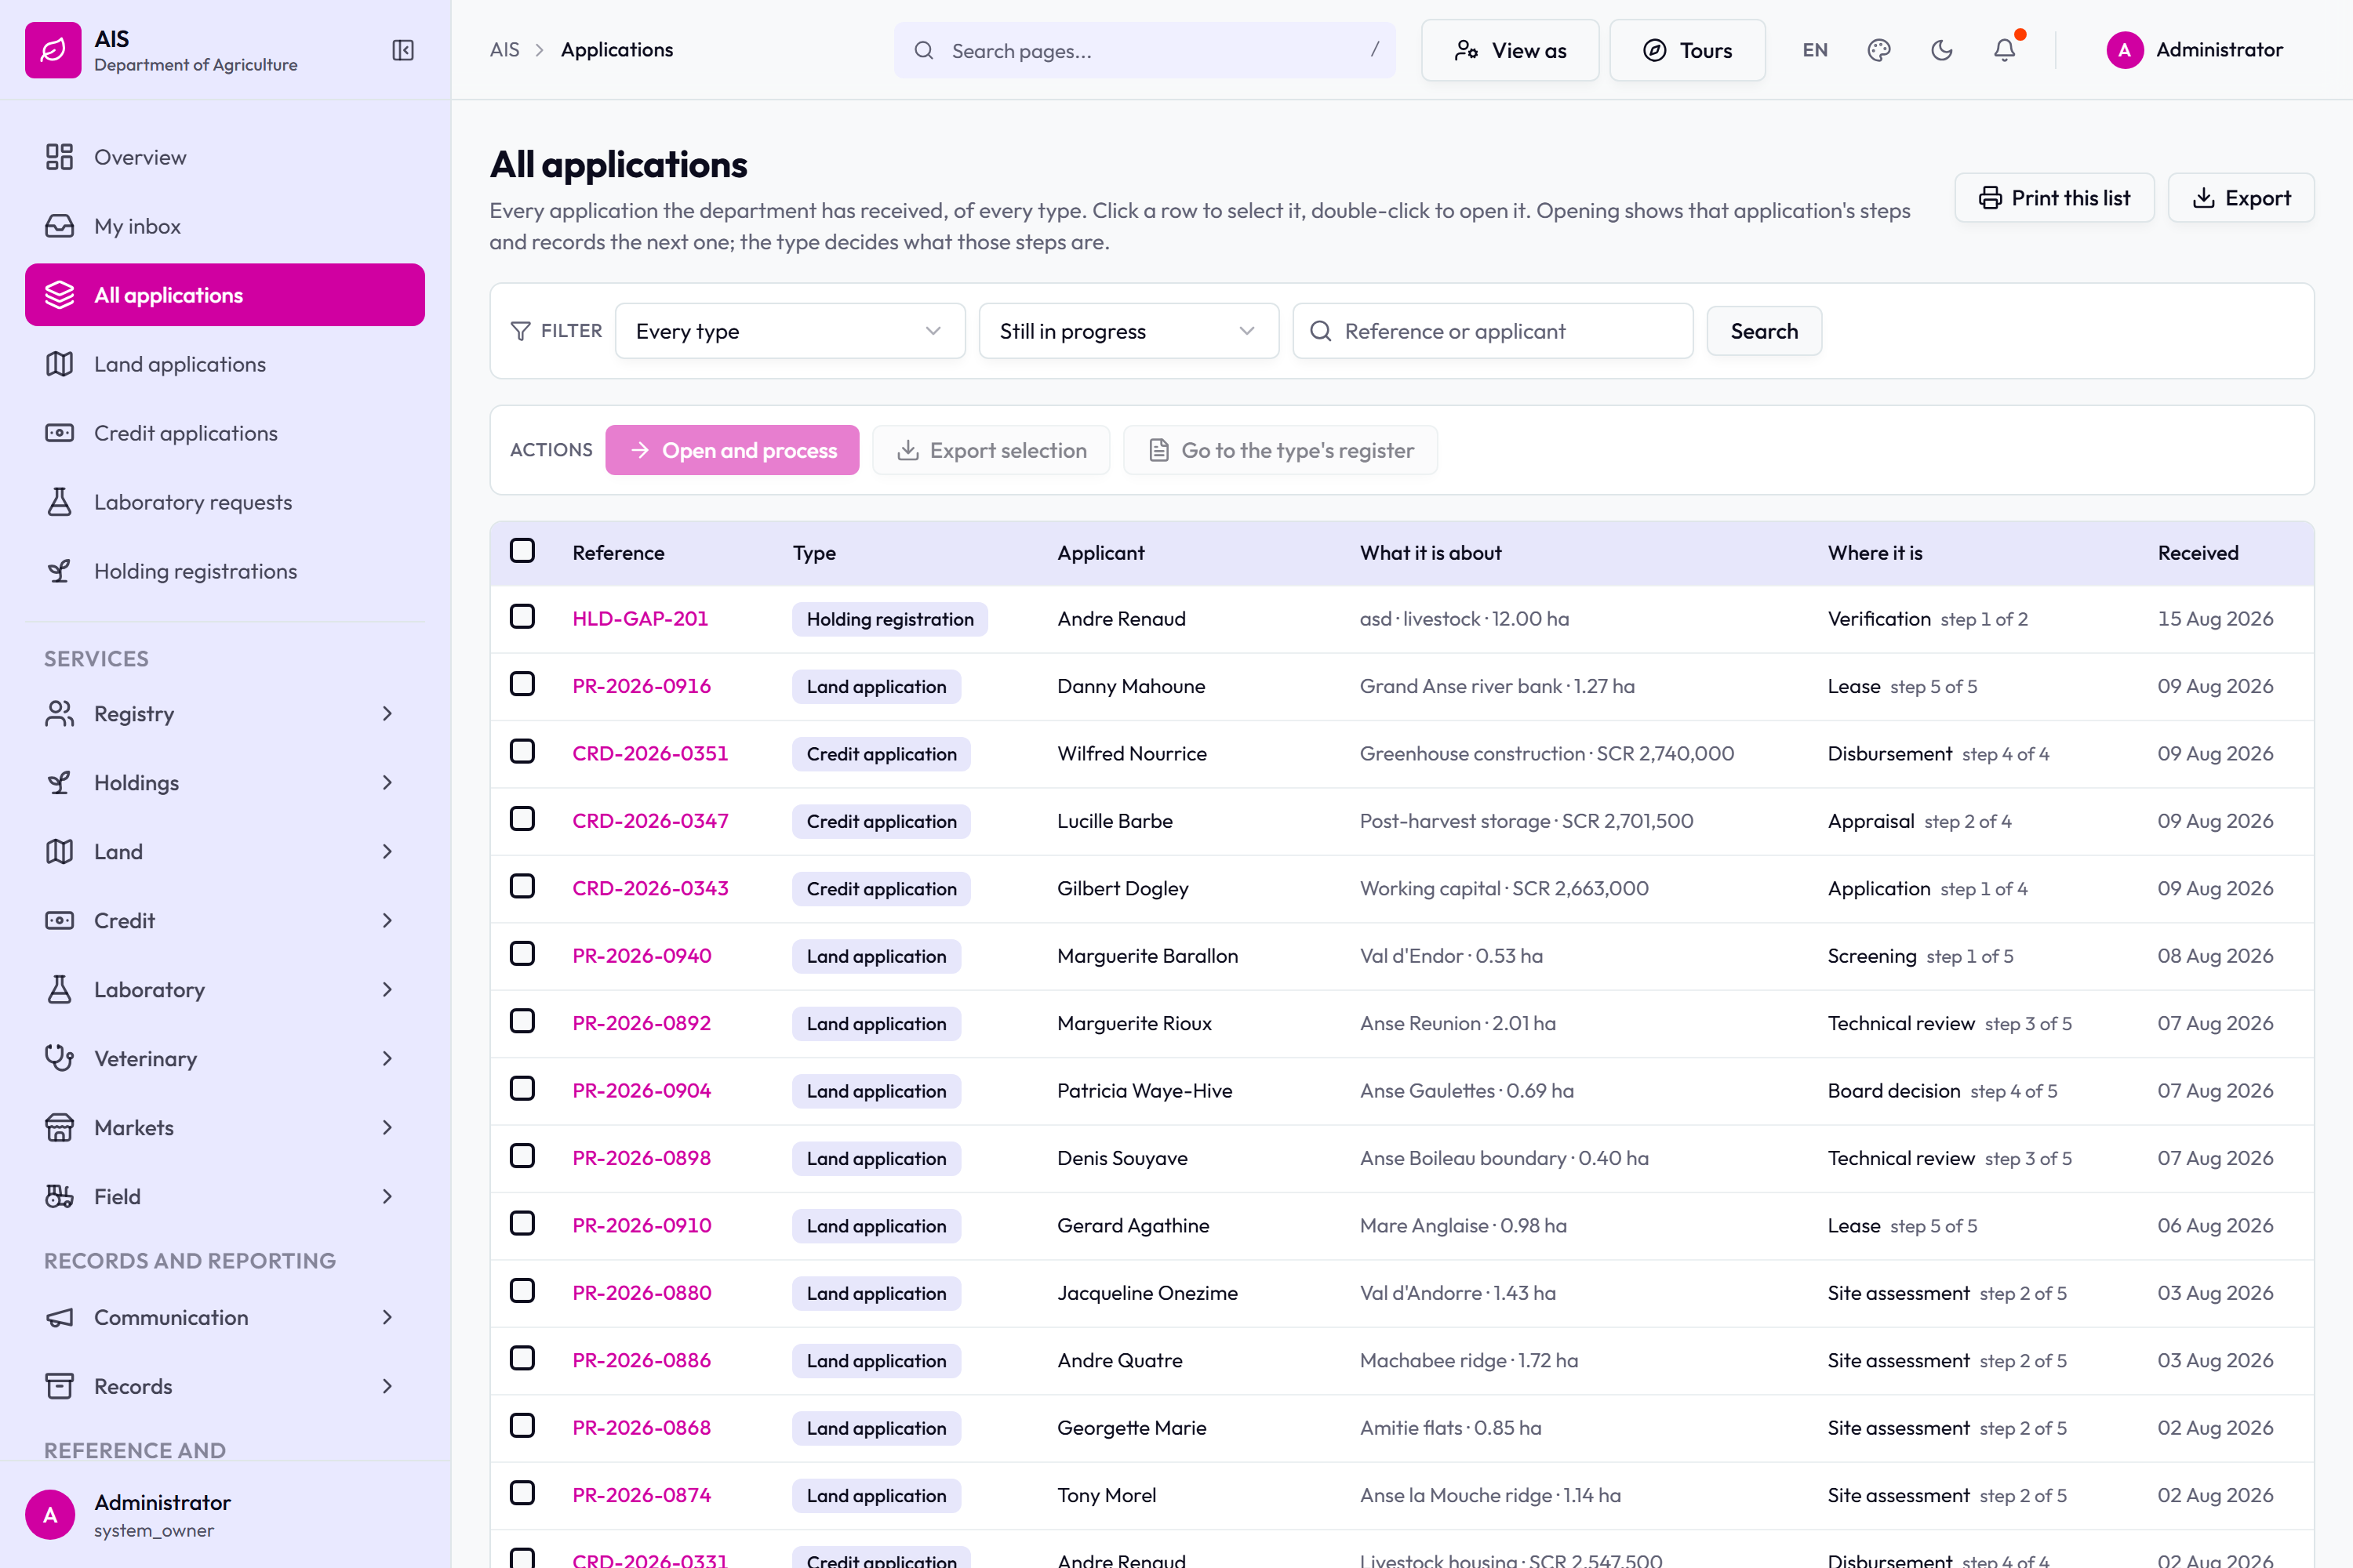Expand the Laboratory services section
This screenshot has width=2353, height=1568.
(224, 989)
